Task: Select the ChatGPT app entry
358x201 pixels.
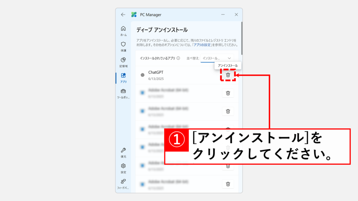Action: (175, 75)
